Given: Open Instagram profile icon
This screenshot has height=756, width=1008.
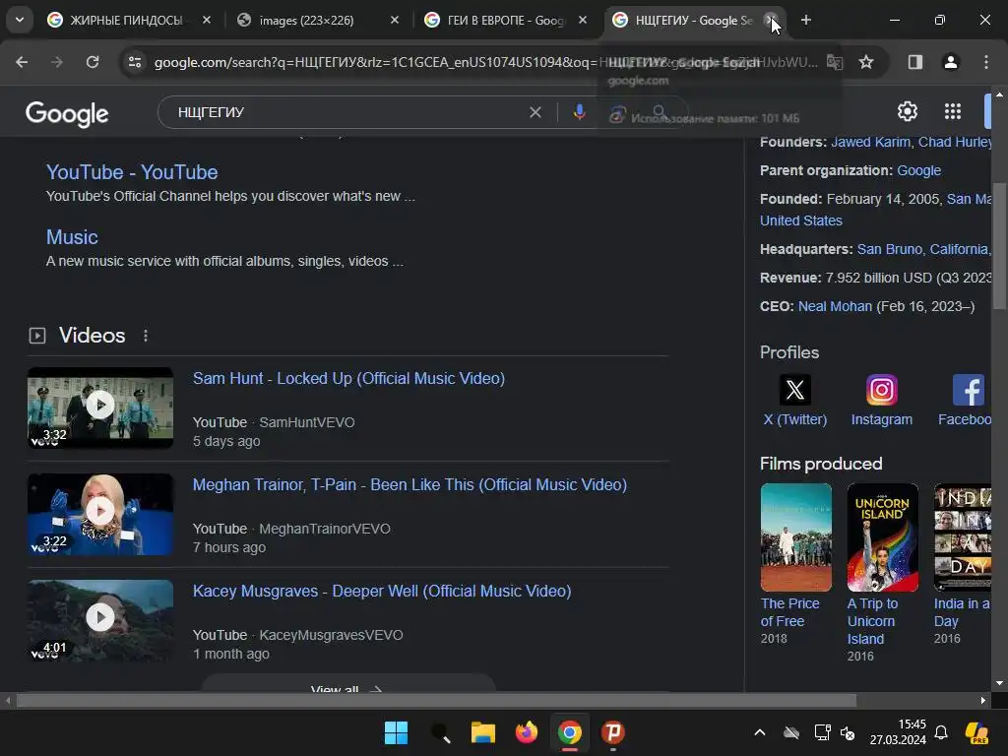Looking at the screenshot, I should [x=881, y=390].
